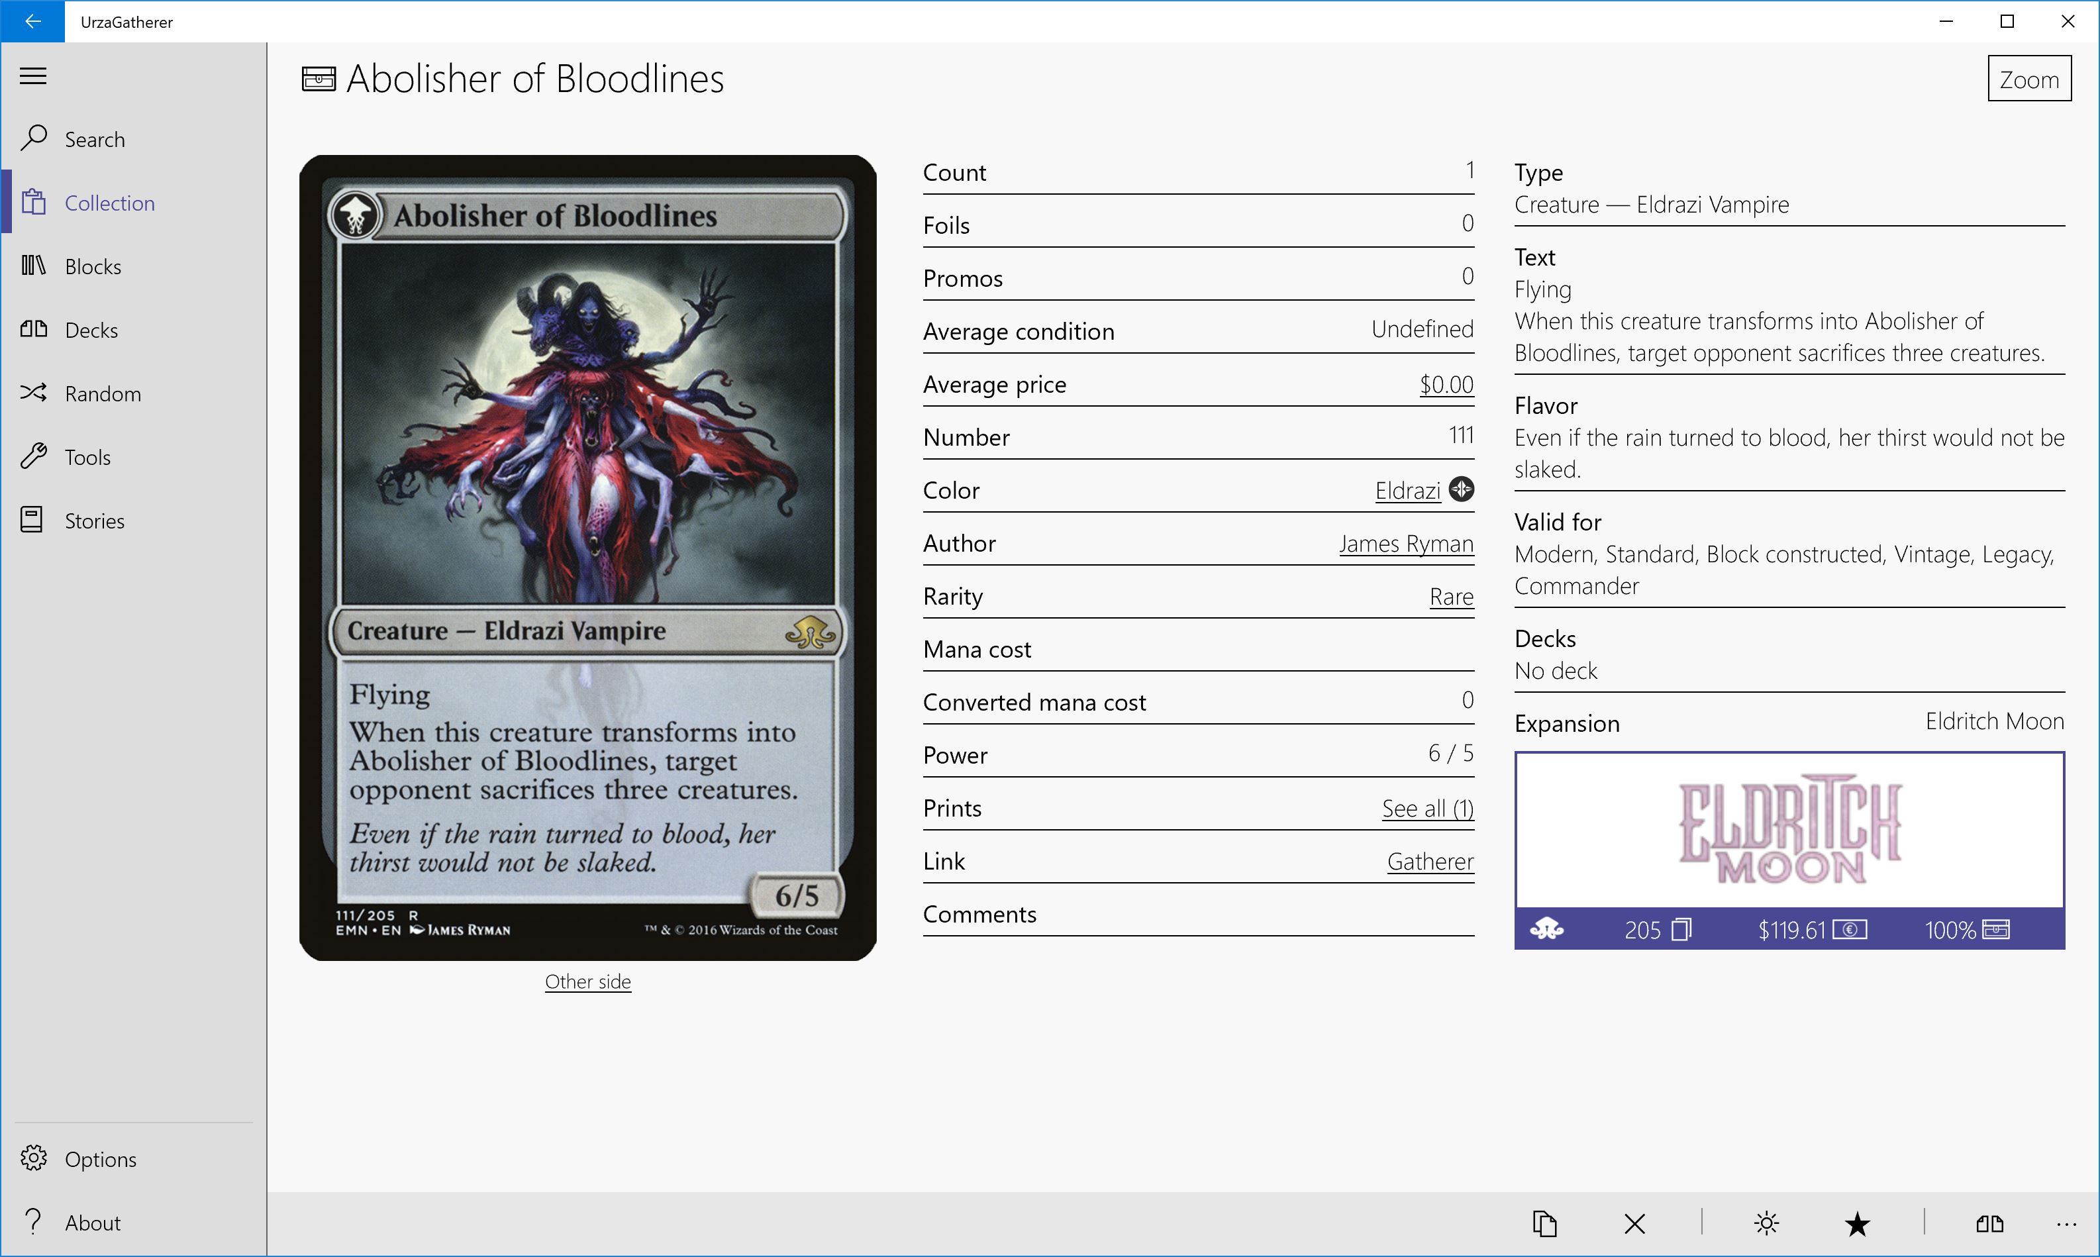Click the copy pages icon in bottom bar
This screenshot has height=1257, width=2100.
1544,1224
